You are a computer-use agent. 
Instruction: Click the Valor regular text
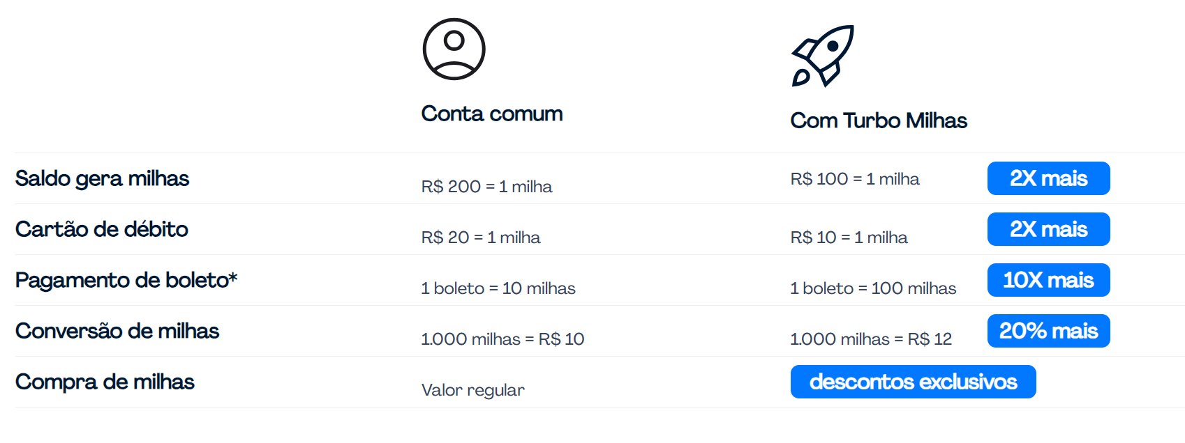[473, 390]
